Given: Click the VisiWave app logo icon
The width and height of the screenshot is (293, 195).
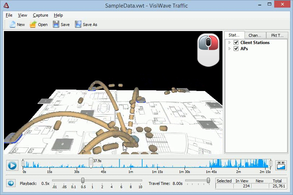Looking at the screenshot, I should point(6,5).
